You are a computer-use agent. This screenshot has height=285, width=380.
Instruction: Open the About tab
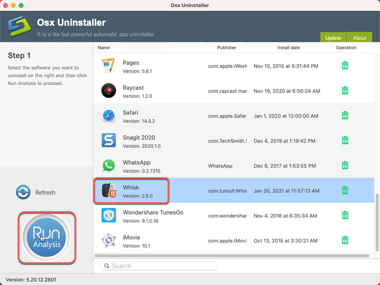click(359, 37)
